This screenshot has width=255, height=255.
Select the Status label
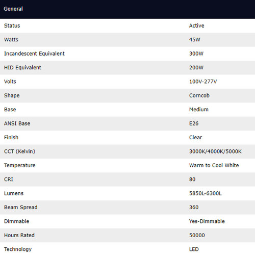12,25
